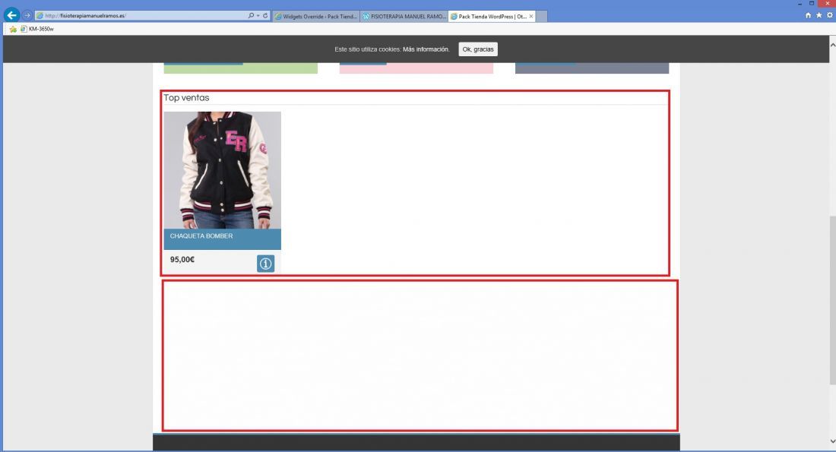Open the KM-3650w favorites bar link
Screen dimensions: 836x452
click(x=36, y=29)
